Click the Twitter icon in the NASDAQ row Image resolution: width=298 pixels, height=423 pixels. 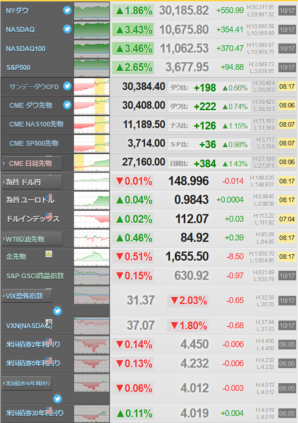[x=67, y=29]
